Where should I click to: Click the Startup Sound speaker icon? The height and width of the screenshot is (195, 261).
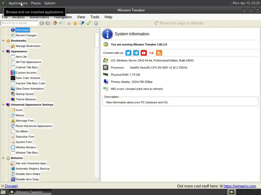click(13, 94)
